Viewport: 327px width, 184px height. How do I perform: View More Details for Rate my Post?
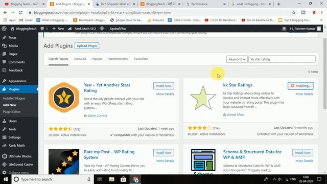(x=165, y=161)
